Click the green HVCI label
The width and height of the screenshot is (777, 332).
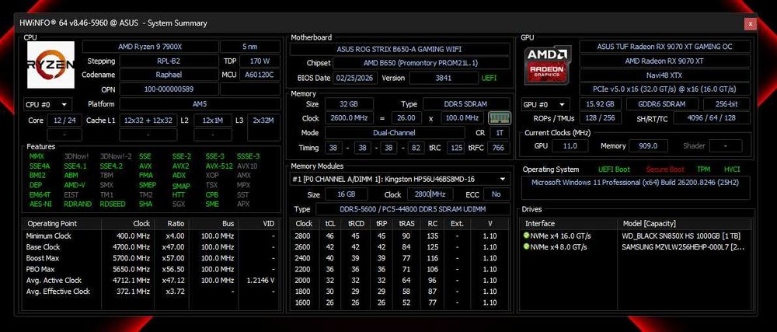(731, 169)
